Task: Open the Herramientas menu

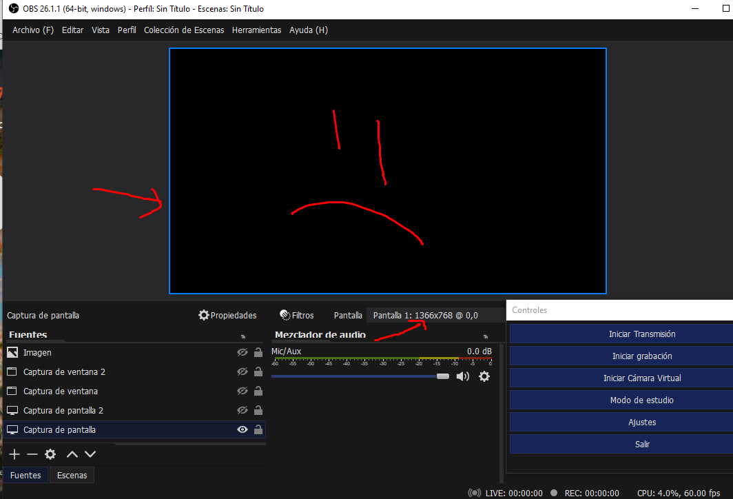Action: click(257, 30)
